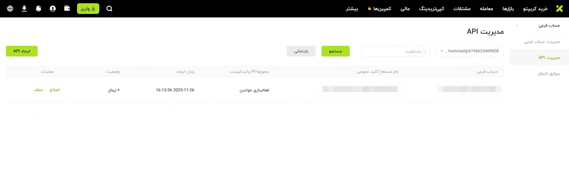569x193 pixels.
Task: Click the green X exchange logo
Action: pyautogui.click(x=559, y=8)
